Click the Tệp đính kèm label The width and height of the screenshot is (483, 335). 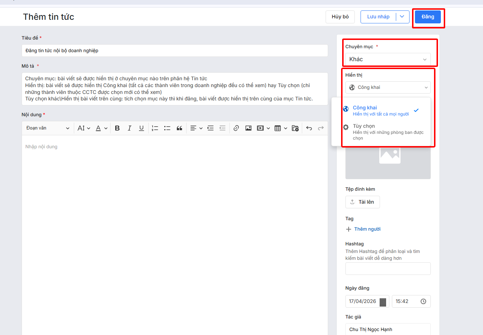tap(360, 189)
